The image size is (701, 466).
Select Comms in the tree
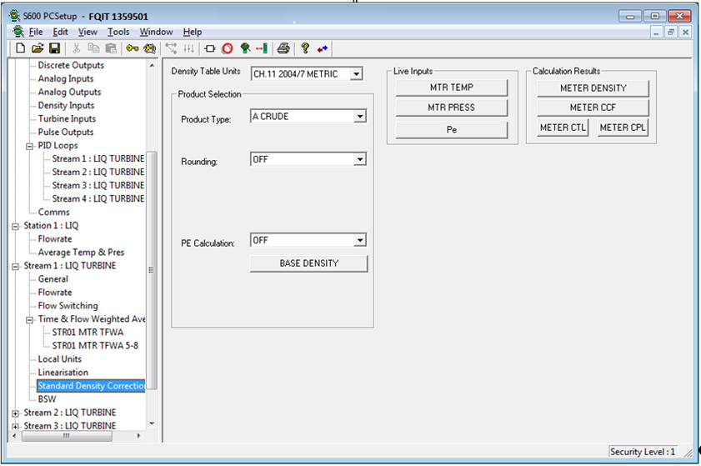[53, 213]
